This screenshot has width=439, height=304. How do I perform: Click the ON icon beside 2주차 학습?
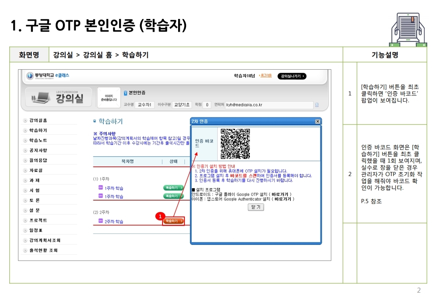point(100,221)
